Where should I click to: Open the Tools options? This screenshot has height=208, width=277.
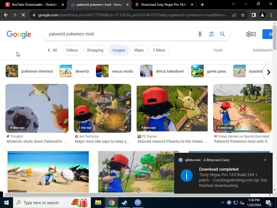point(218,50)
